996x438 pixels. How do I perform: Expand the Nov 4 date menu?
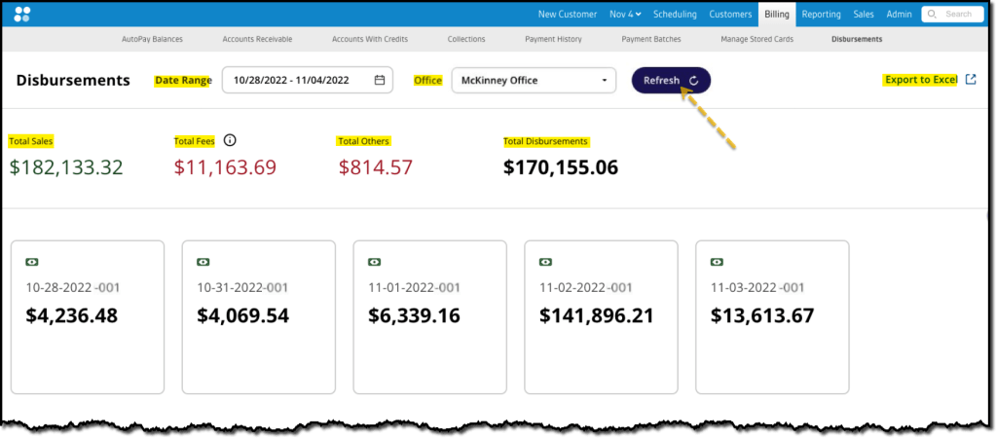click(624, 14)
